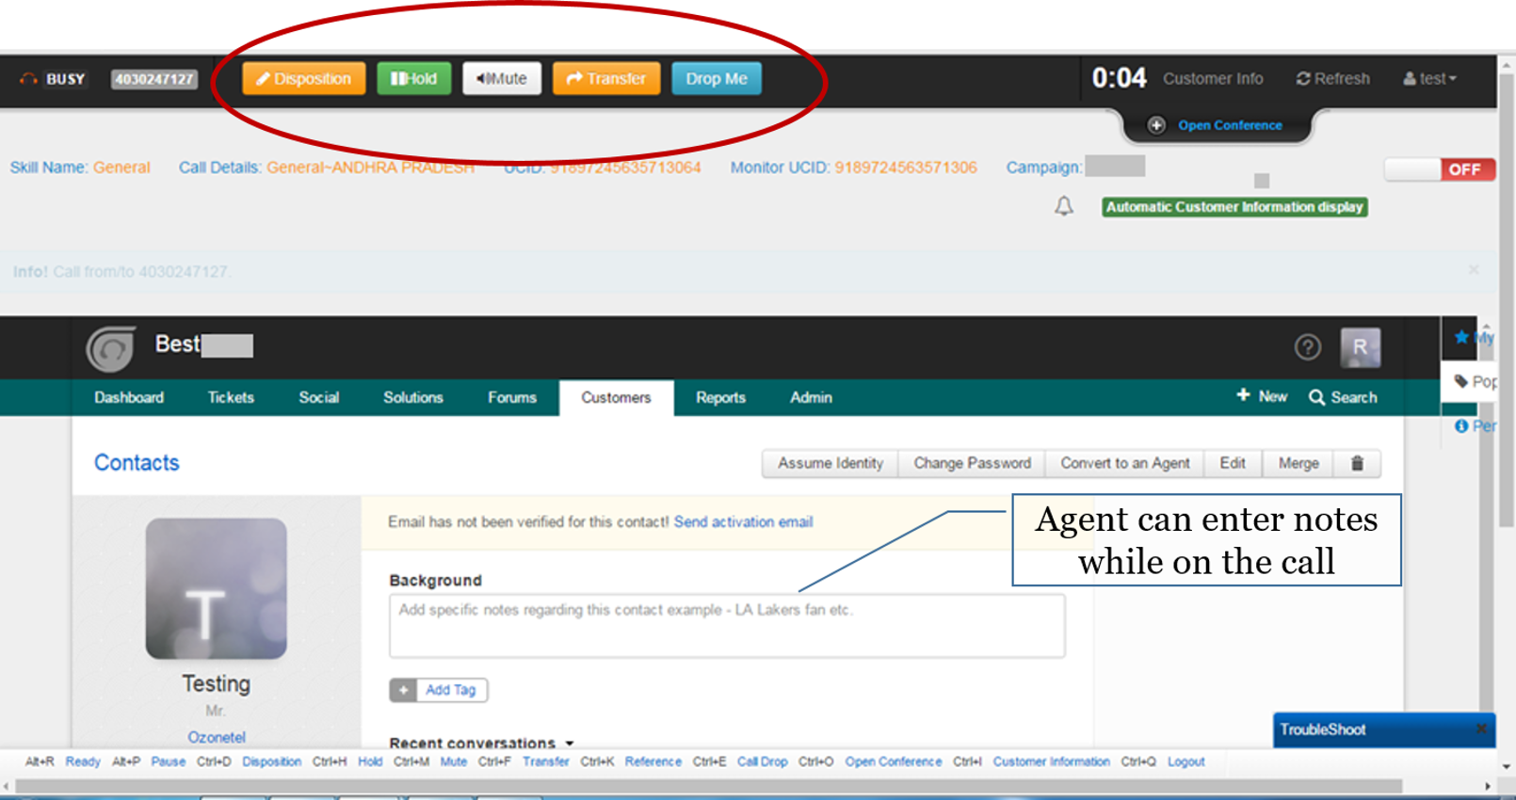Open Customer Info in top bar
Screen dimensions: 1516x800
[x=1213, y=79]
